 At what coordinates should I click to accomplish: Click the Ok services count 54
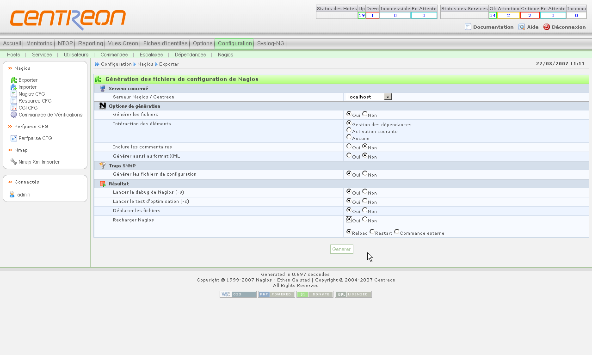493,15
